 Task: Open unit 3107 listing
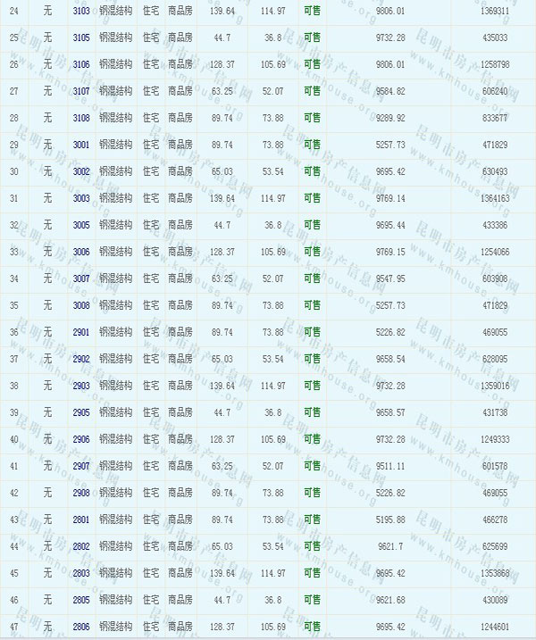pos(80,91)
